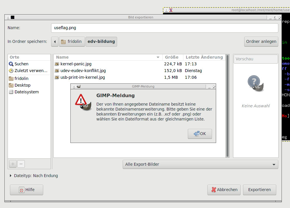
Task: Maximize the Bild exportieren dialog
Action: pyautogui.click(x=275, y=18)
